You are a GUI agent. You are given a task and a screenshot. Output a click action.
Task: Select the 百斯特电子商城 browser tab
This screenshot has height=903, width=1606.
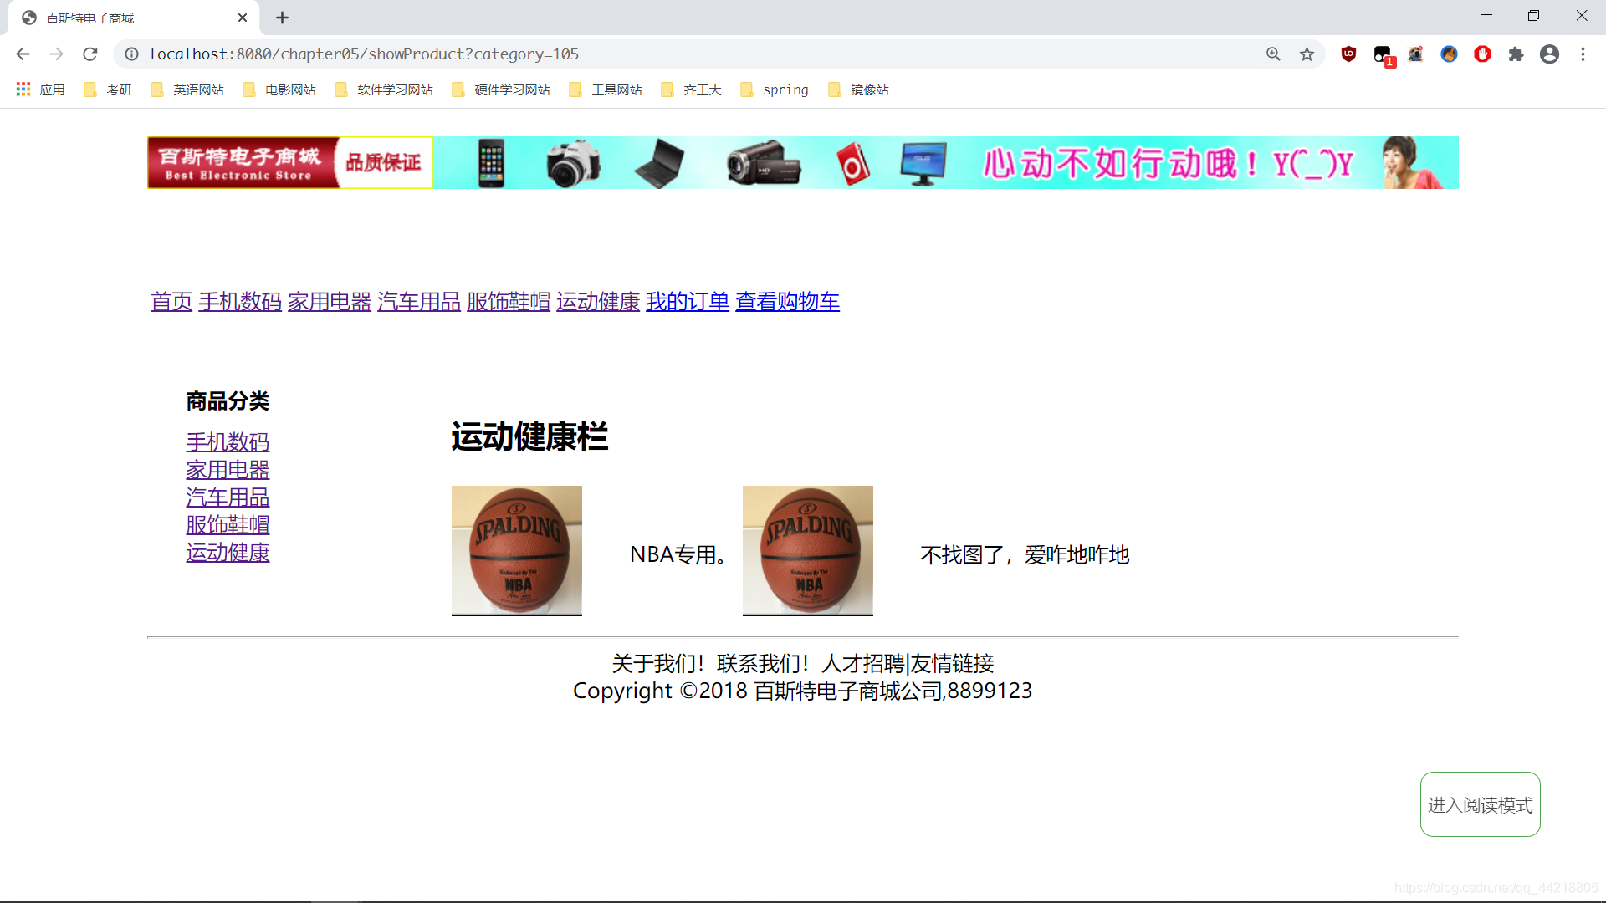click(134, 18)
